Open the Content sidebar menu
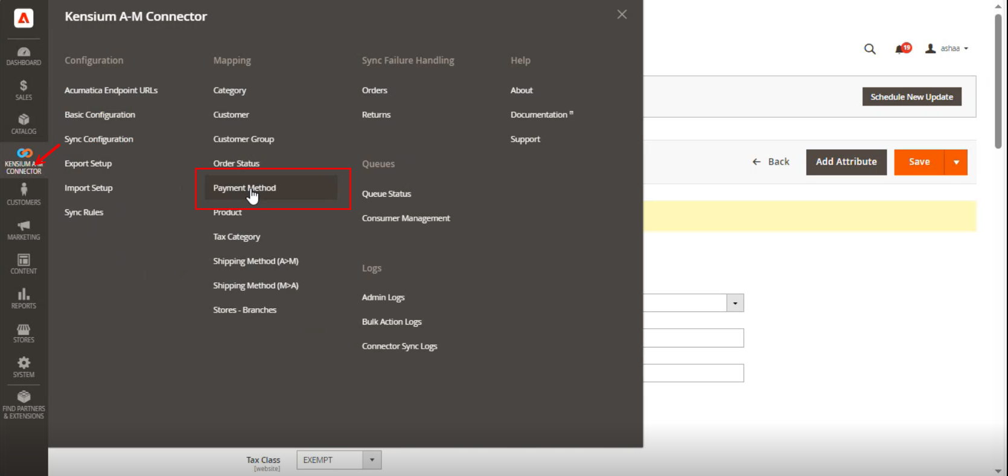 click(x=24, y=264)
